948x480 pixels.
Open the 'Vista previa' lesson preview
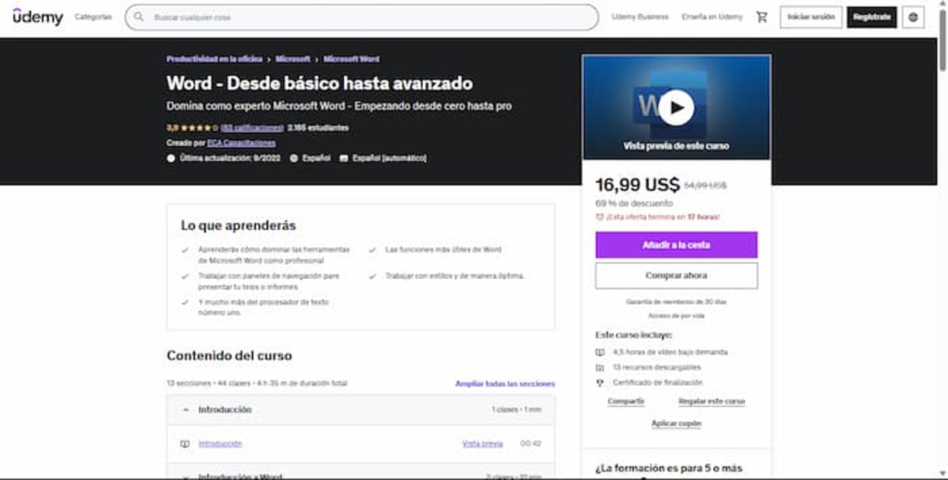tap(482, 443)
